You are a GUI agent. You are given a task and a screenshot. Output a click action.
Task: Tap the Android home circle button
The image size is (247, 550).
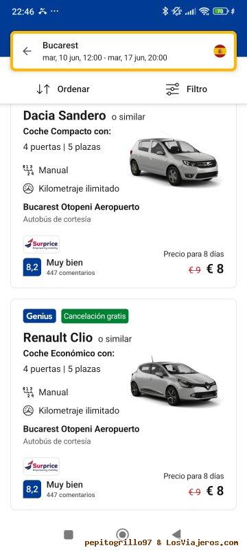(x=122, y=535)
